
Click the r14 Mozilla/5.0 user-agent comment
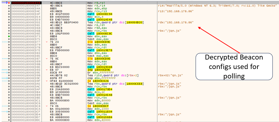[217, 6]
